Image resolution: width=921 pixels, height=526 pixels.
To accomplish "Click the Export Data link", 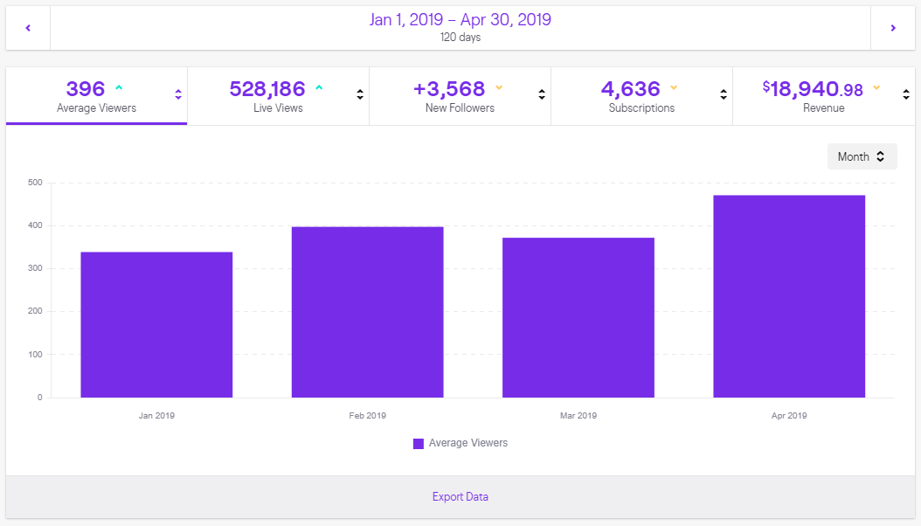I will (x=460, y=497).
